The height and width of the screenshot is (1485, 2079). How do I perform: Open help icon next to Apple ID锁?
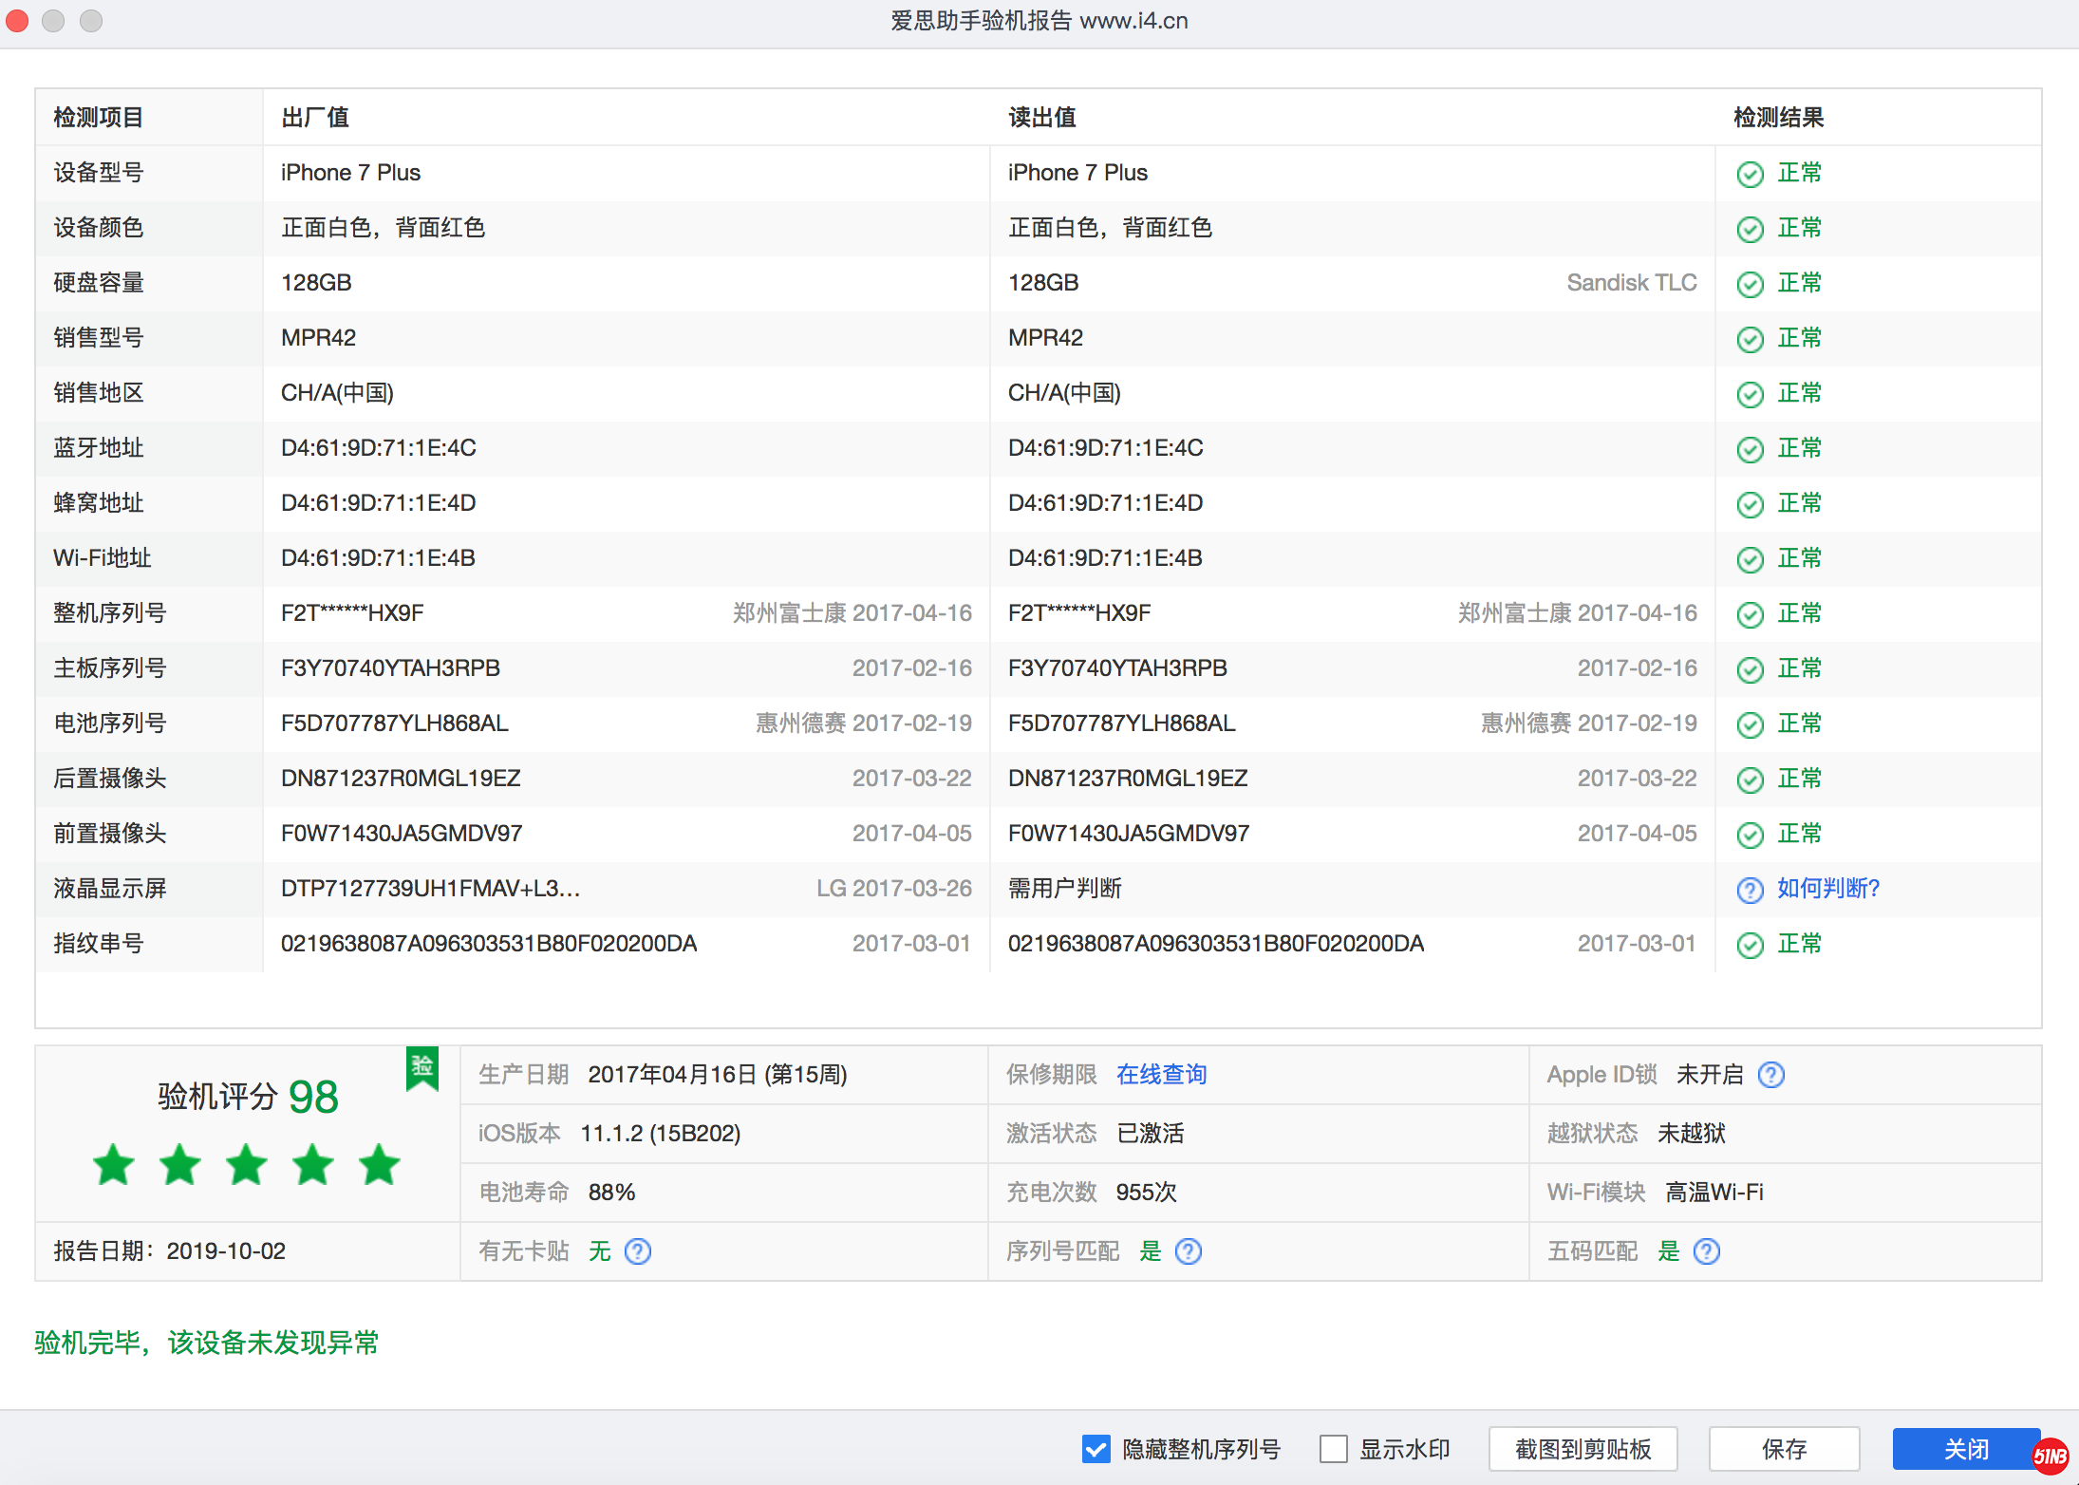[x=1771, y=1075]
